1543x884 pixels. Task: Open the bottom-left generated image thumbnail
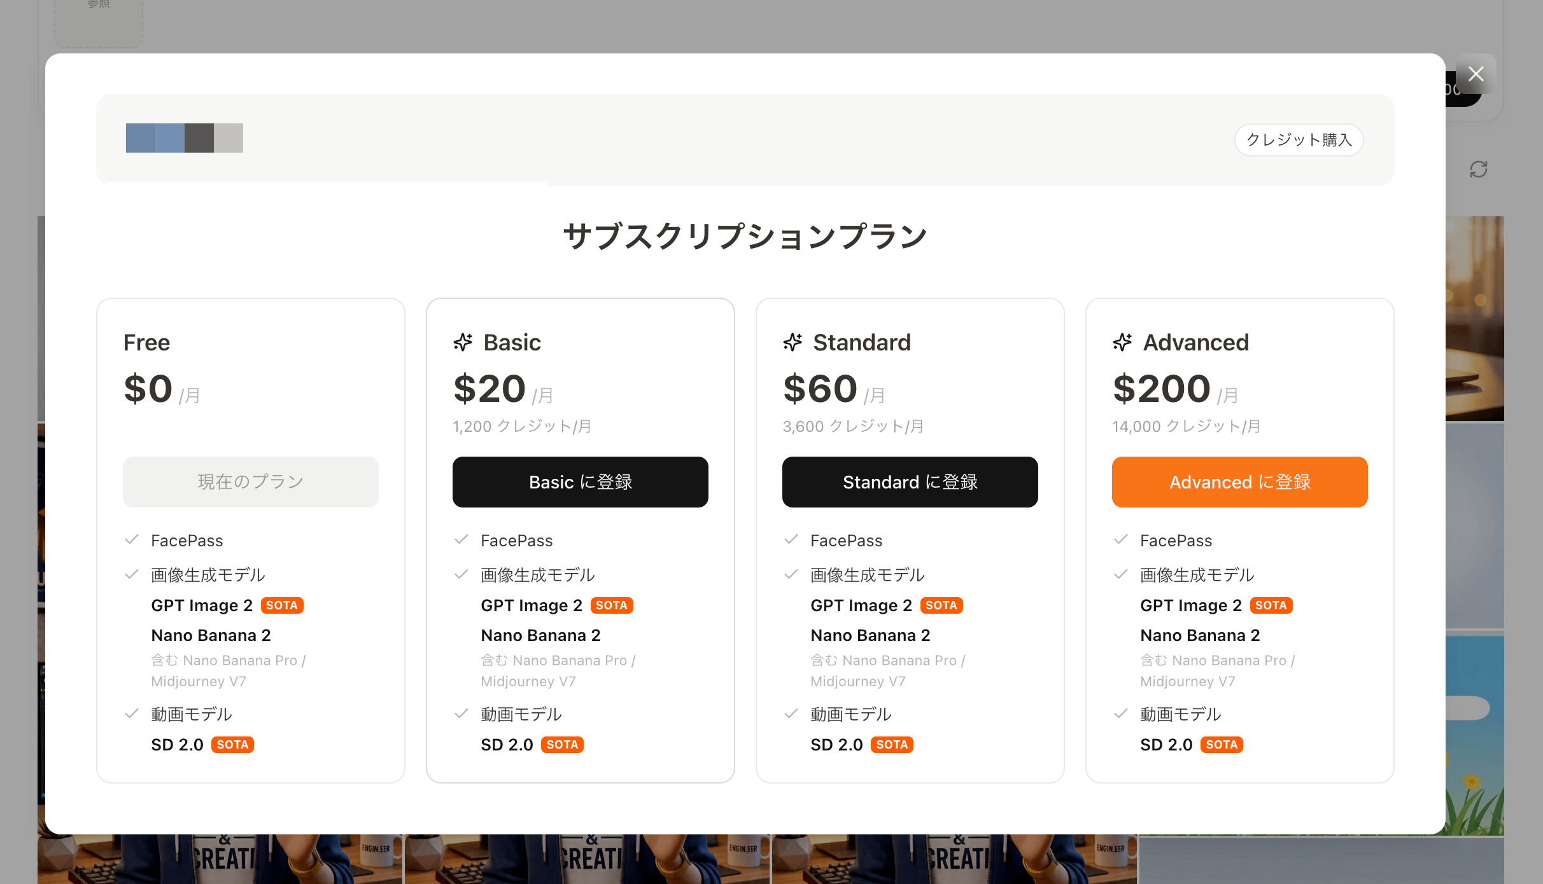click(220, 860)
